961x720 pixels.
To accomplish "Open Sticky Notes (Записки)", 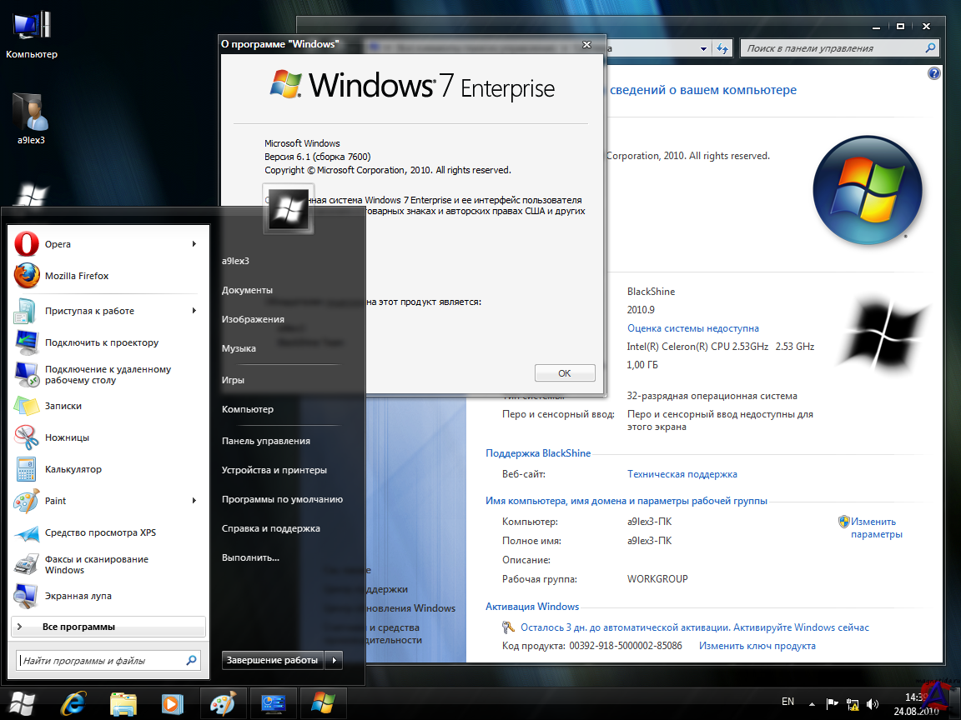I will [x=63, y=406].
